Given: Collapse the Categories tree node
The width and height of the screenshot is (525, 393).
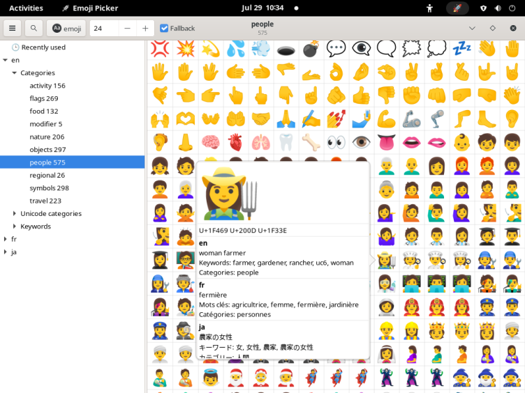Looking at the screenshot, I should pos(15,73).
